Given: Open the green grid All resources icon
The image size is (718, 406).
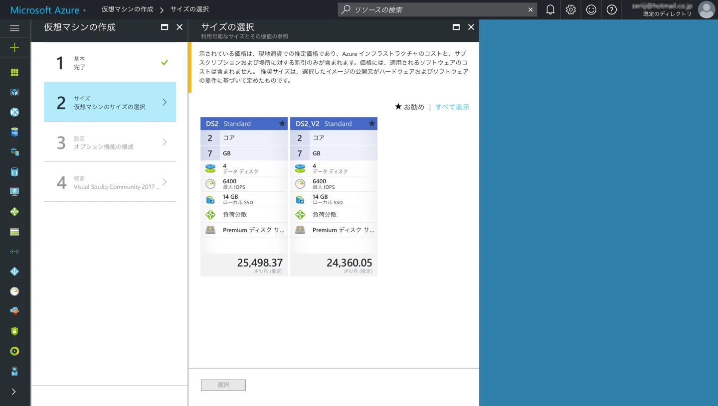Looking at the screenshot, I should click(14, 72).
